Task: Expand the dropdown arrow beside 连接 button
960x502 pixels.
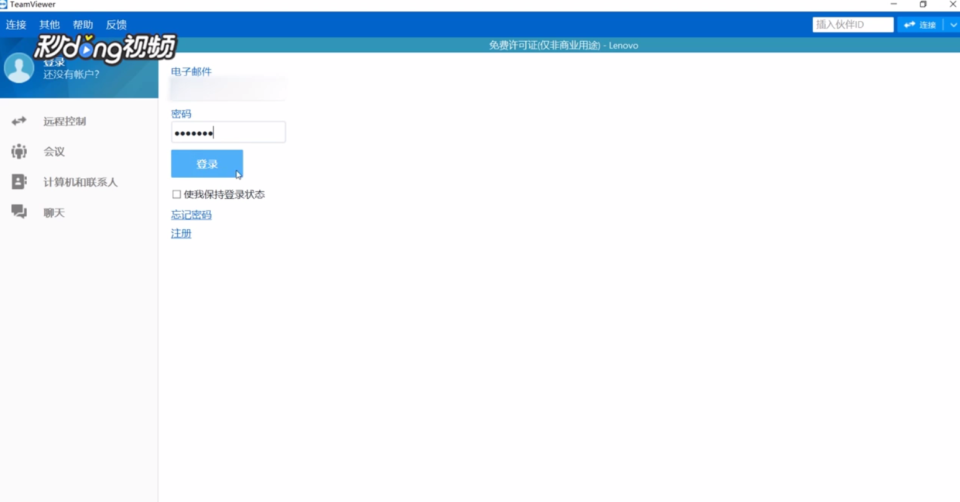Action: (x=952, y=25)
